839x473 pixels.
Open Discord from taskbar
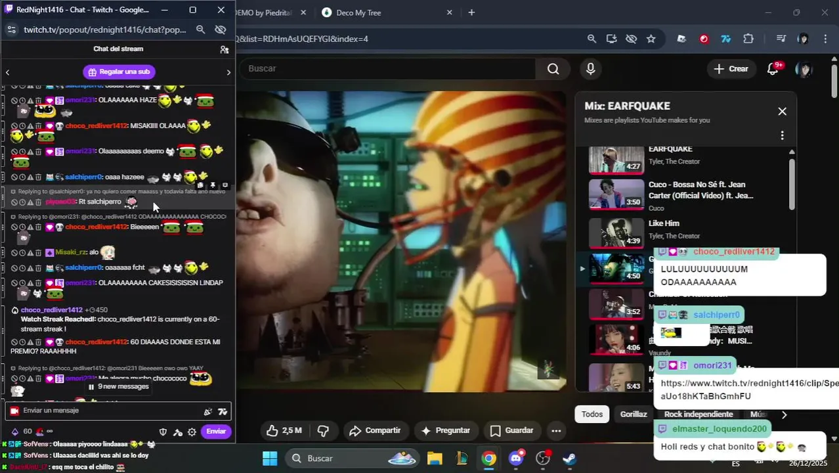click(x=516, y=459)
